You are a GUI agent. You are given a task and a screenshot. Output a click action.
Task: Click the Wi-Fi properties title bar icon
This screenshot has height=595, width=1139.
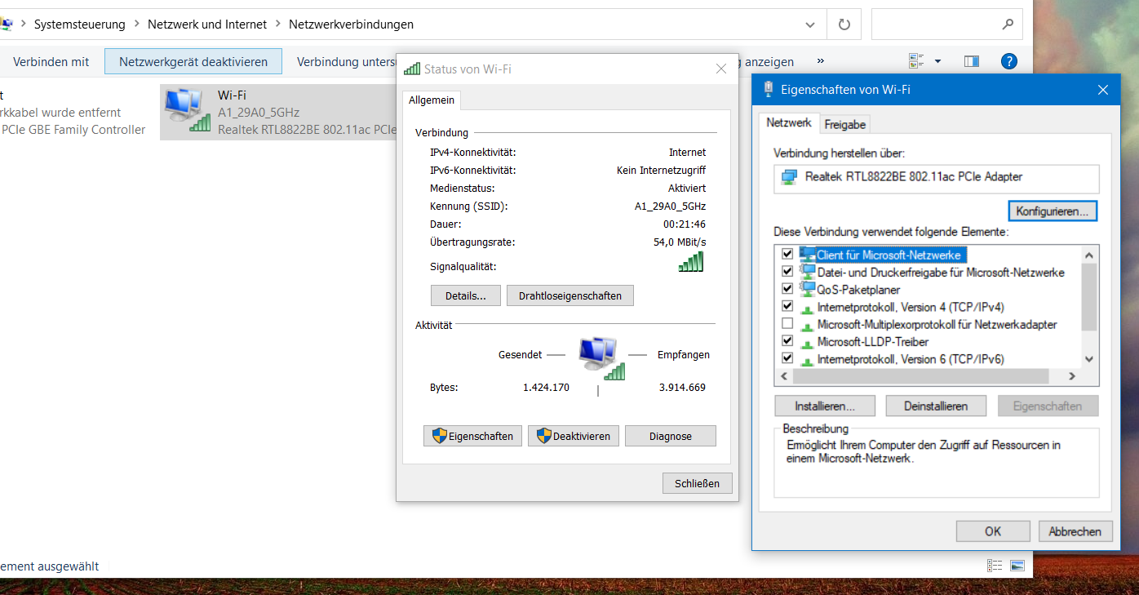[768, 89]
